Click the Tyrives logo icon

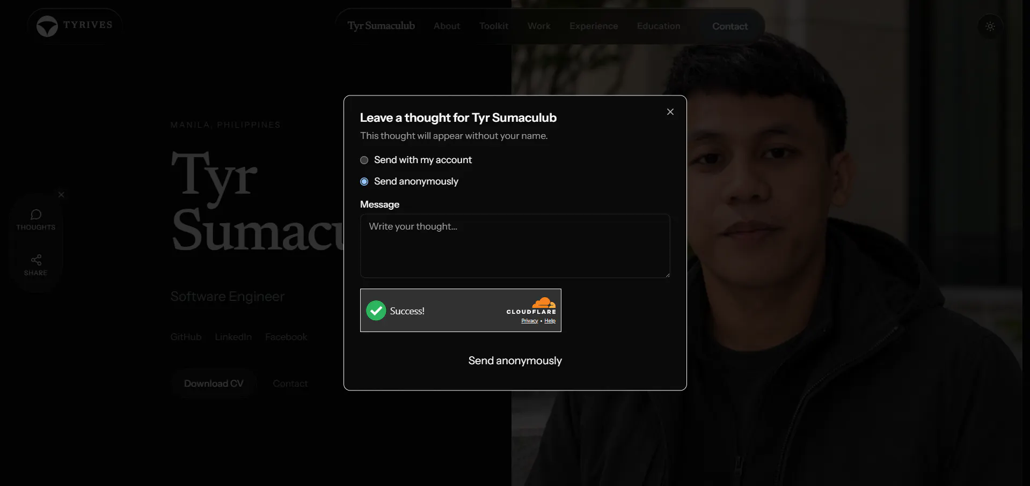tap(47, 26)
